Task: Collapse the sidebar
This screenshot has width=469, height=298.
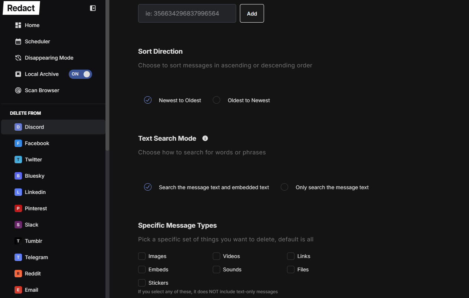Action: pos(92,8)
